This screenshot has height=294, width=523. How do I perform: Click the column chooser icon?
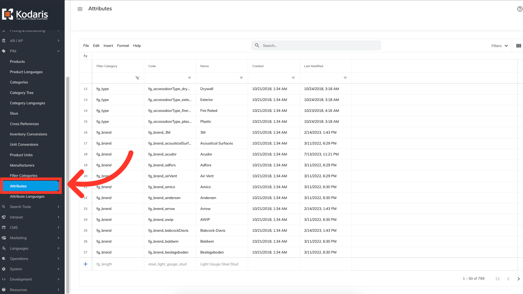point(518,46)
